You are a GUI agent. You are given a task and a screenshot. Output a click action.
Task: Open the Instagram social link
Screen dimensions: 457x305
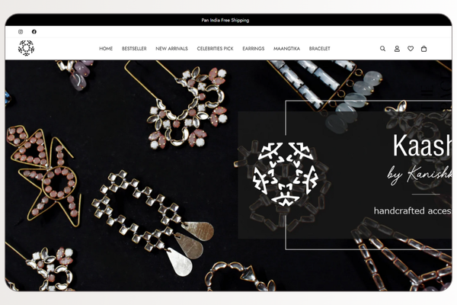21,32
